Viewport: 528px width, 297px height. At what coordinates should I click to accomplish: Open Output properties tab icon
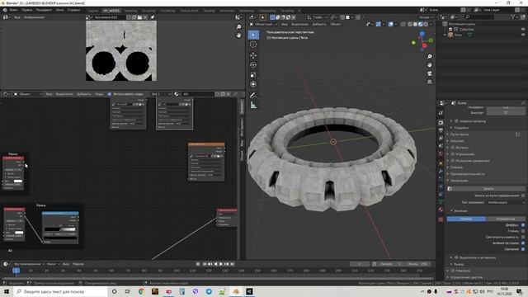441,130
